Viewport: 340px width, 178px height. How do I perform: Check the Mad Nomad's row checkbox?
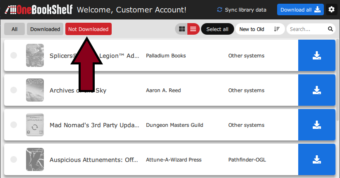14,125
